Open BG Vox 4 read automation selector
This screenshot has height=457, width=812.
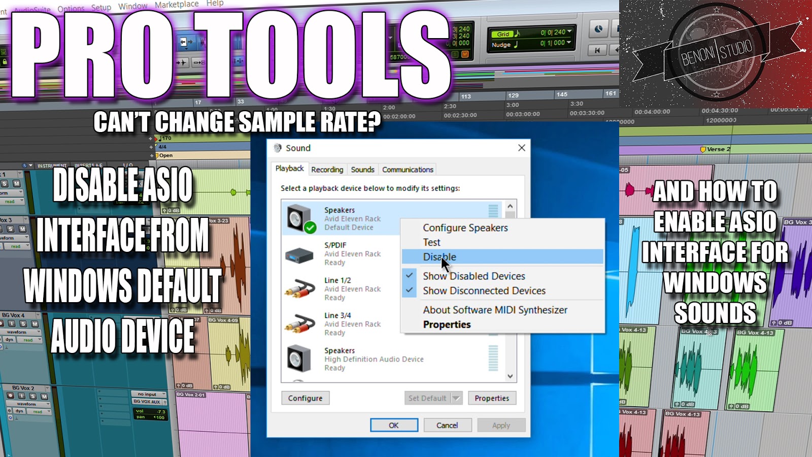click(29, 340)
